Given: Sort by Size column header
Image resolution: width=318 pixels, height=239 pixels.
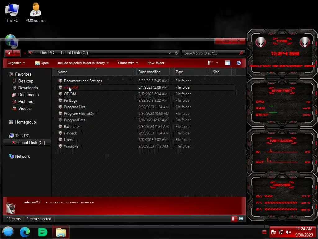Looking at the screenshot, I should [221, 72].
